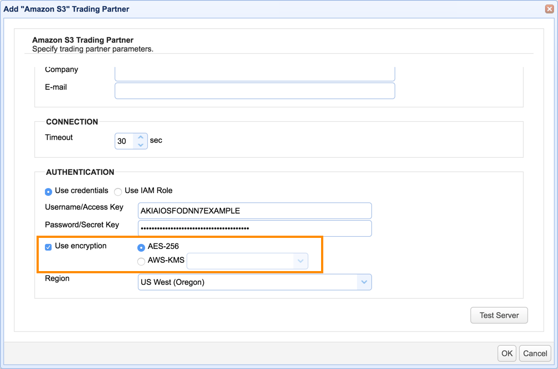Choose the AWS-KMS encryption option
The image size is (558, 369).
141,261
